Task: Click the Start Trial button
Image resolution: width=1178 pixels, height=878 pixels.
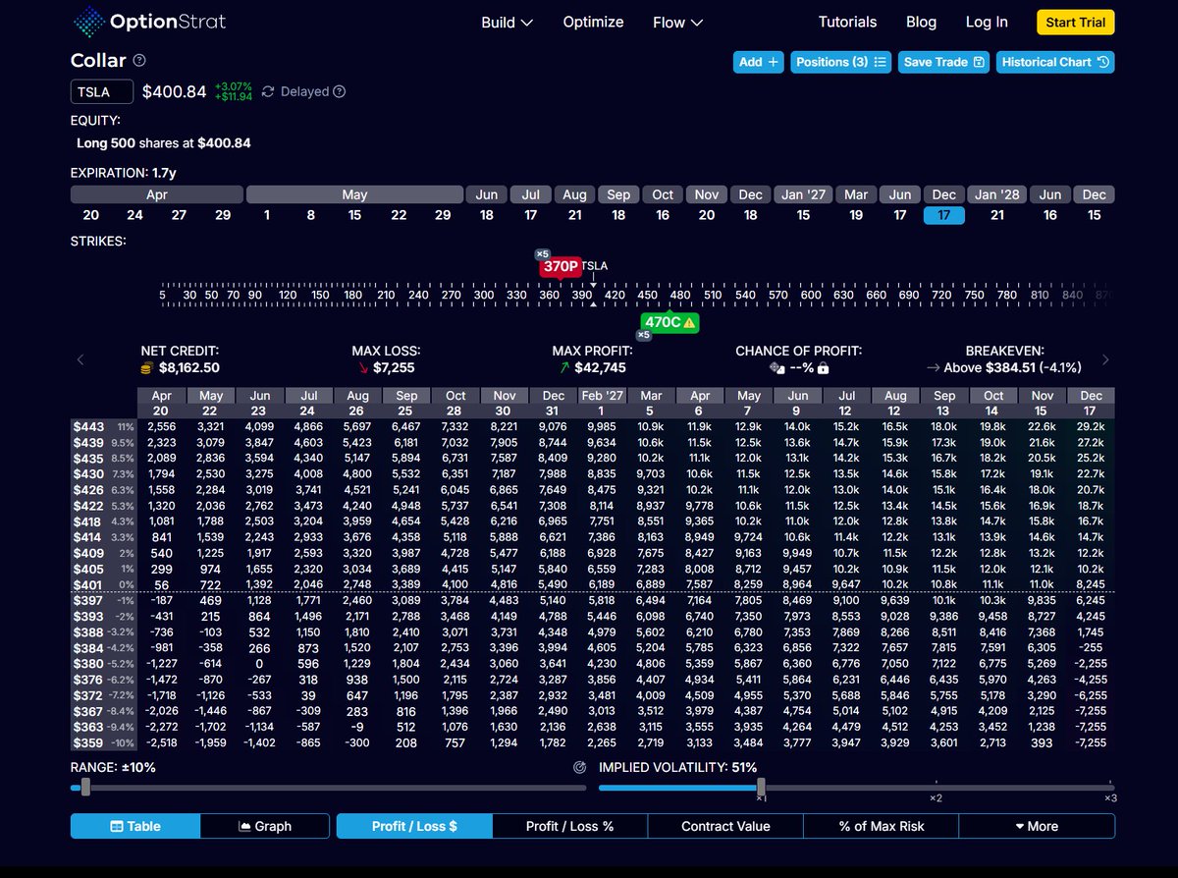Action: (1075, 23)
